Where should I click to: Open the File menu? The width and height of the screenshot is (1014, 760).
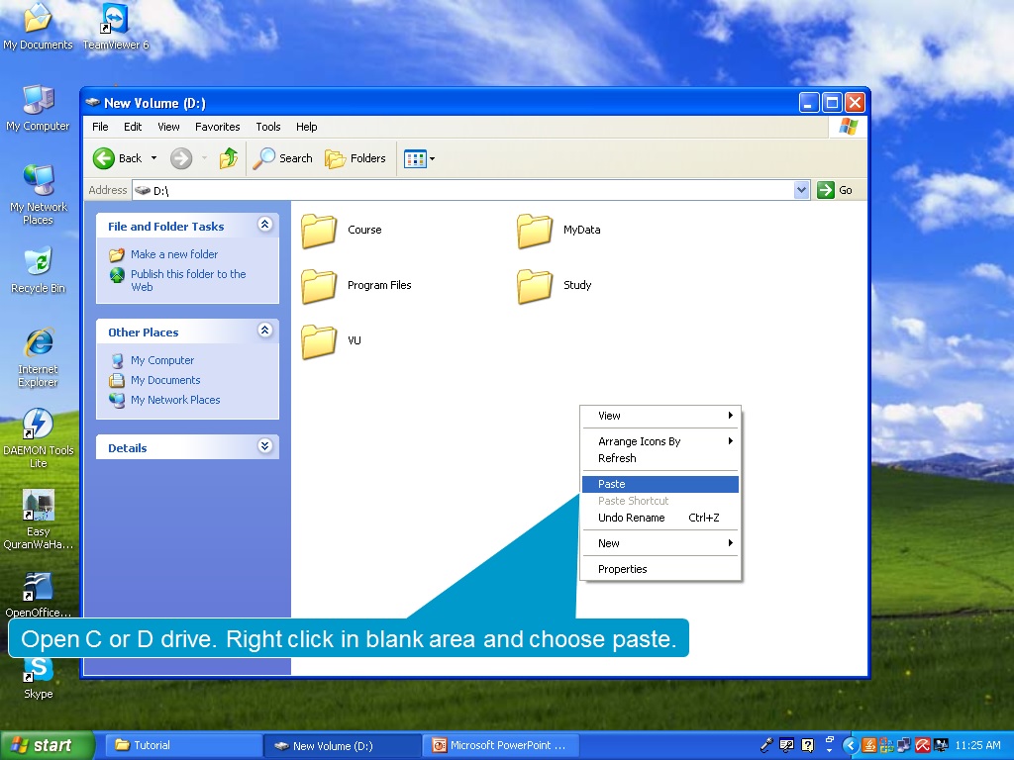[100, 127]
